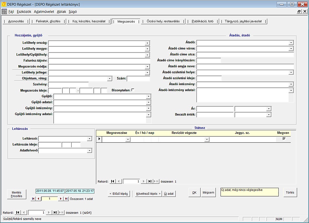
Task: Click last-record button in bottom Rekord bar
Action: pos(55,213)
